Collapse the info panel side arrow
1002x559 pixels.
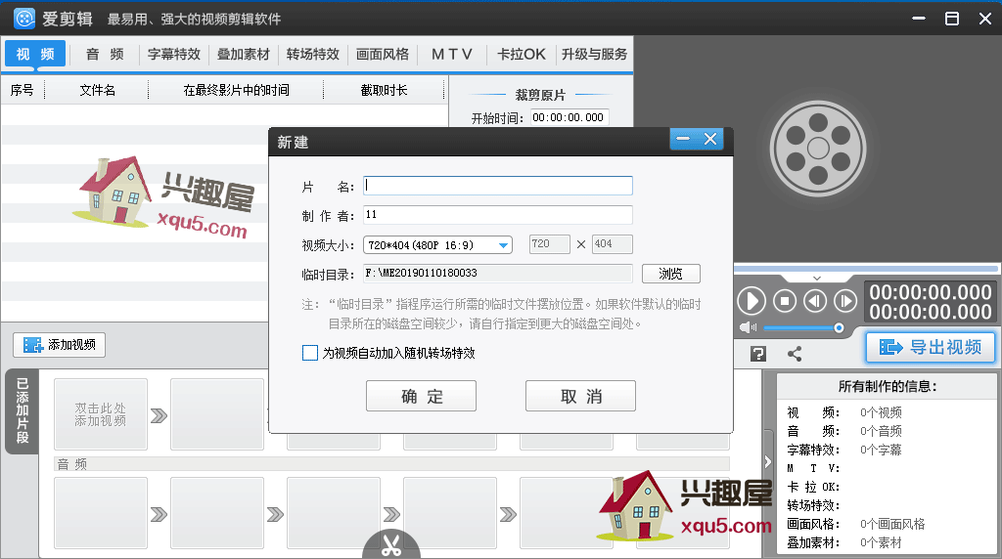(768, 461)
